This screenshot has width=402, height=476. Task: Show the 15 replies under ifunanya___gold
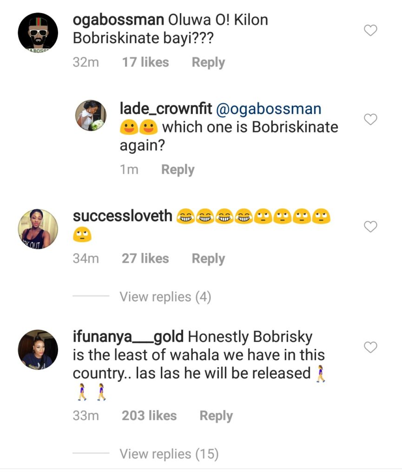click(x=169, y=453)
